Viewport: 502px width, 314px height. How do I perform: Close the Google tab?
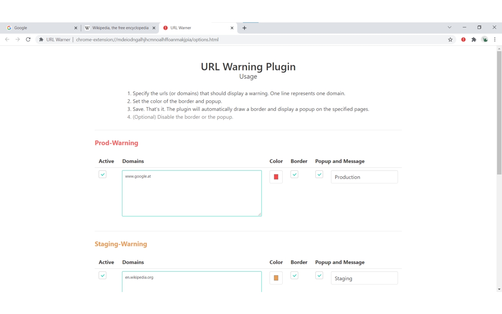pos(76,28)
